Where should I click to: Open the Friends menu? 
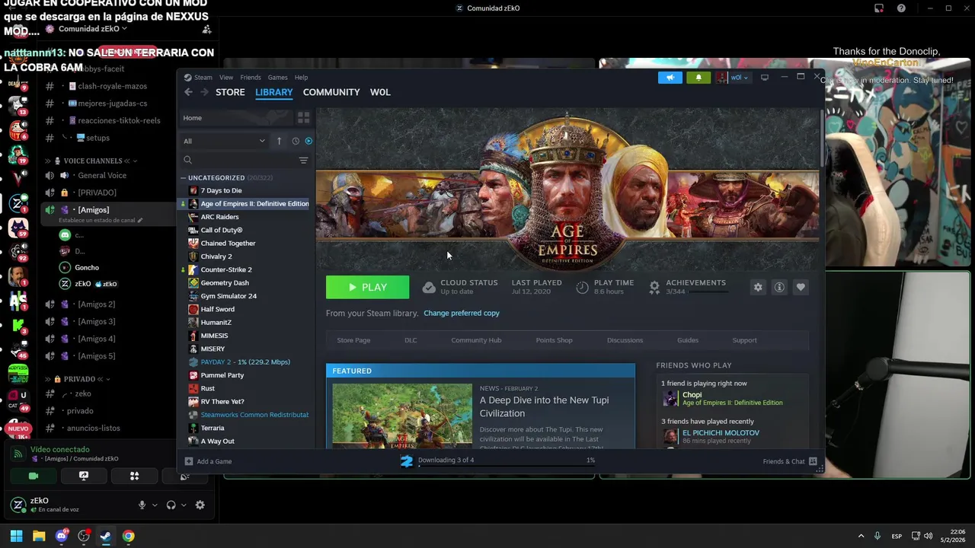[x=251, y=78]
